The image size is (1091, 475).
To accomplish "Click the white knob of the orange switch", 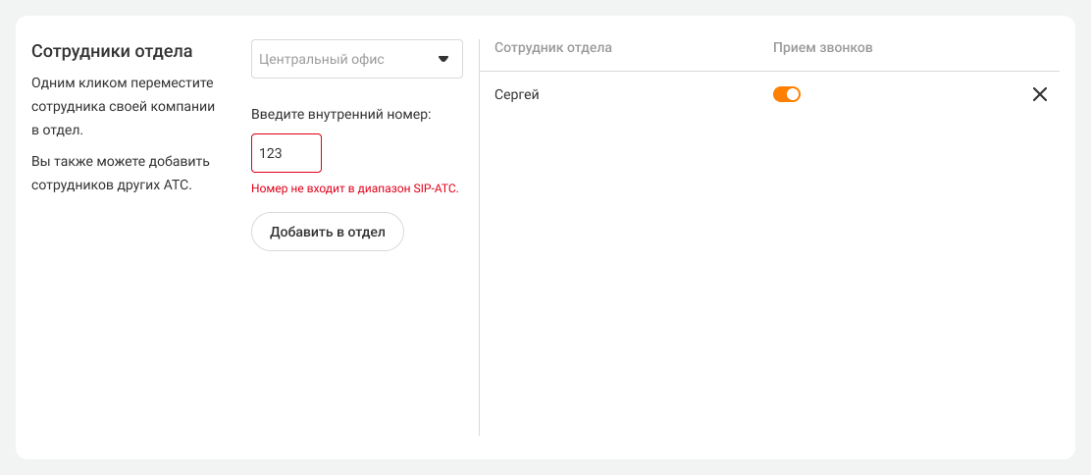I will coord(794,94).
